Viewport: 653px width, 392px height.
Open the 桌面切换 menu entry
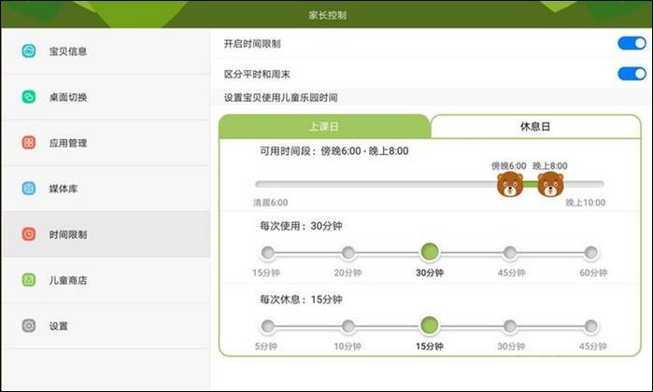[x=106, y=97]
